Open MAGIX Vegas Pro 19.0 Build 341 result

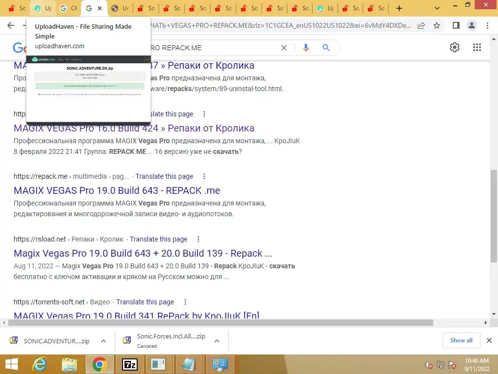coord(137,316)
